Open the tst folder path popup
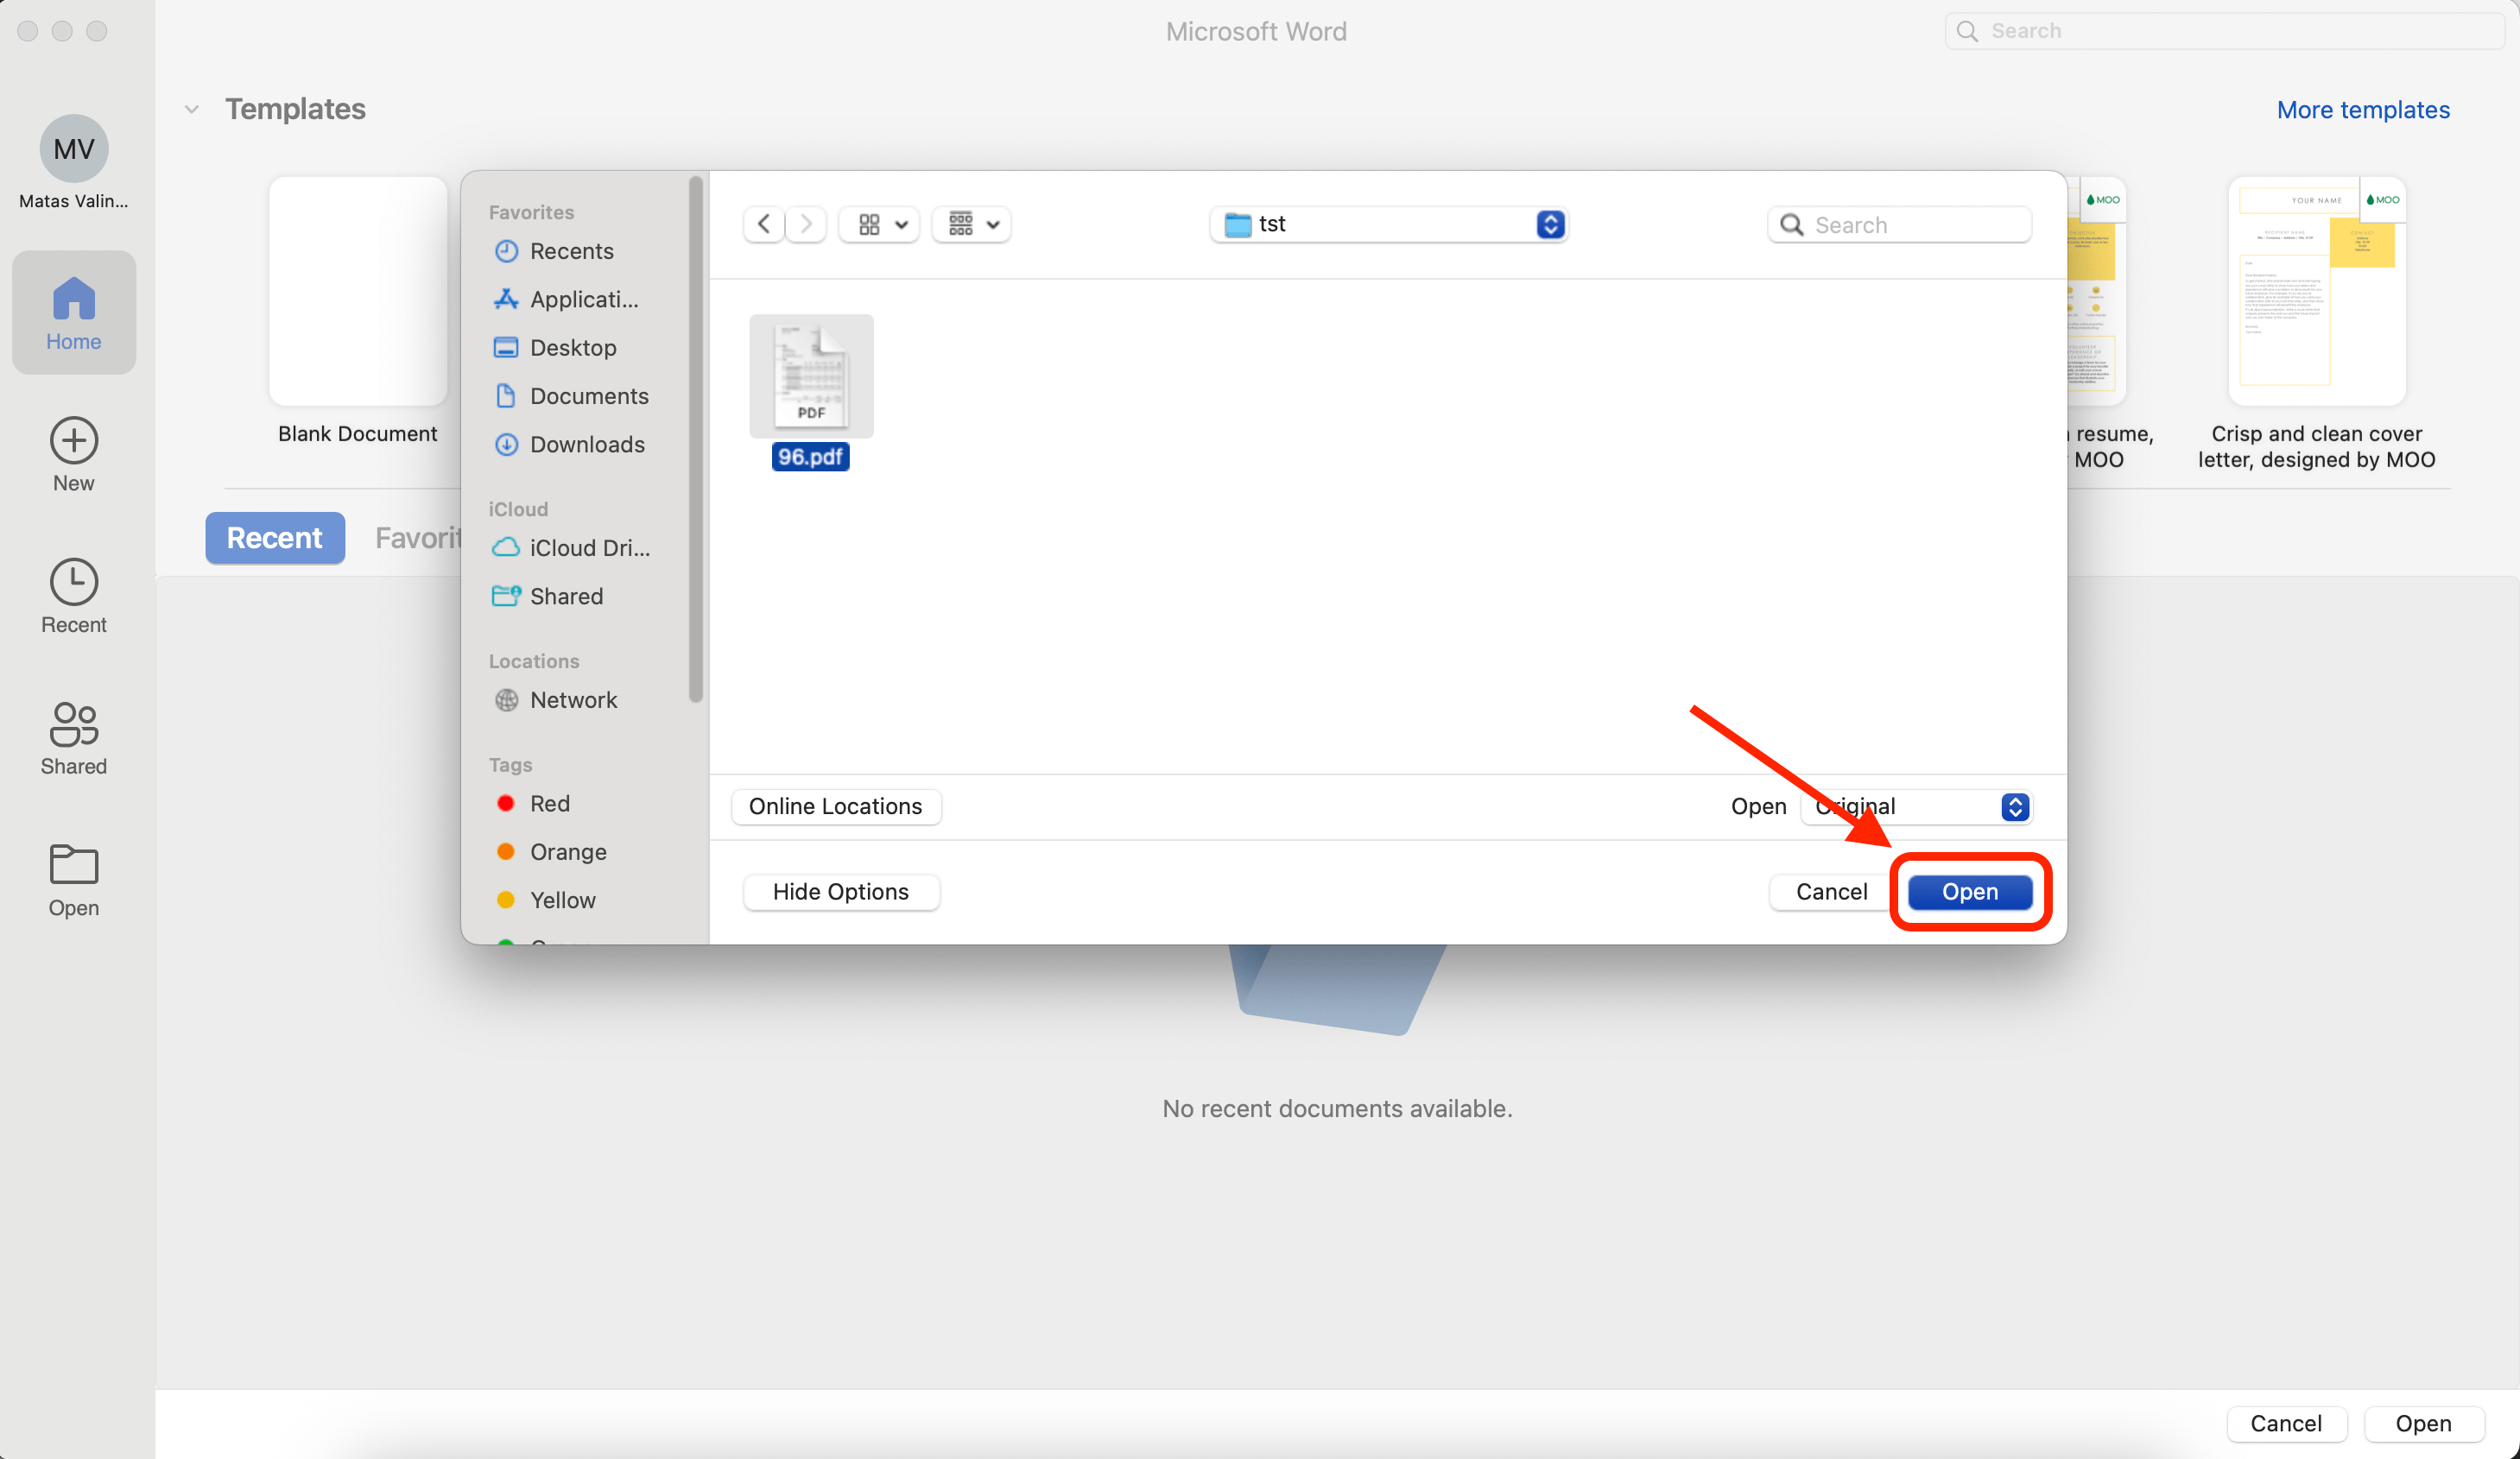 1389,224
